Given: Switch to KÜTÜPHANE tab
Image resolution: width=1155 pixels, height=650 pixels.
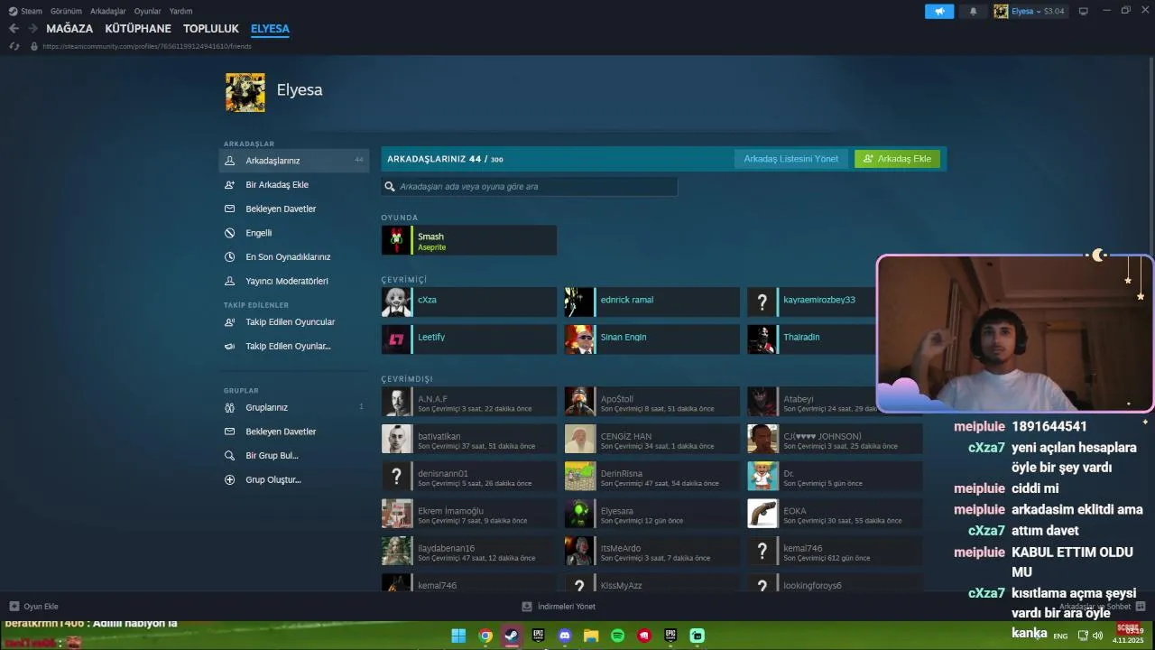Looking at the screenshot, I should pos(138,29).
